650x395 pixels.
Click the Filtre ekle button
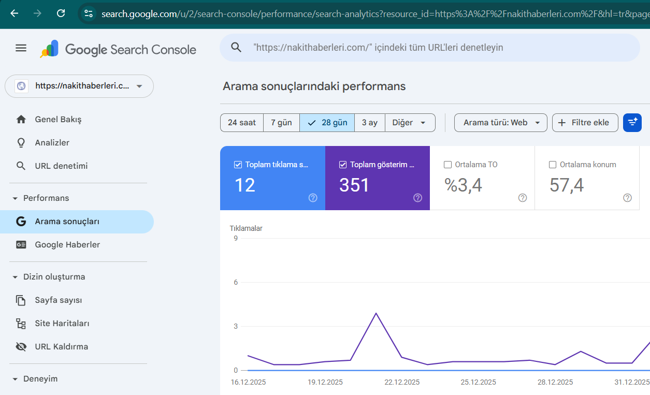(585, 123)
